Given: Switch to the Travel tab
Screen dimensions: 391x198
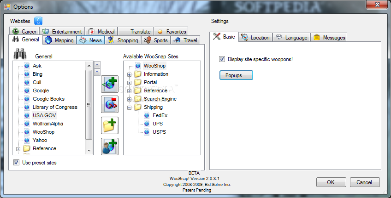Looking at the screenshot, I should pyautogui.click(x=185, y=40).
